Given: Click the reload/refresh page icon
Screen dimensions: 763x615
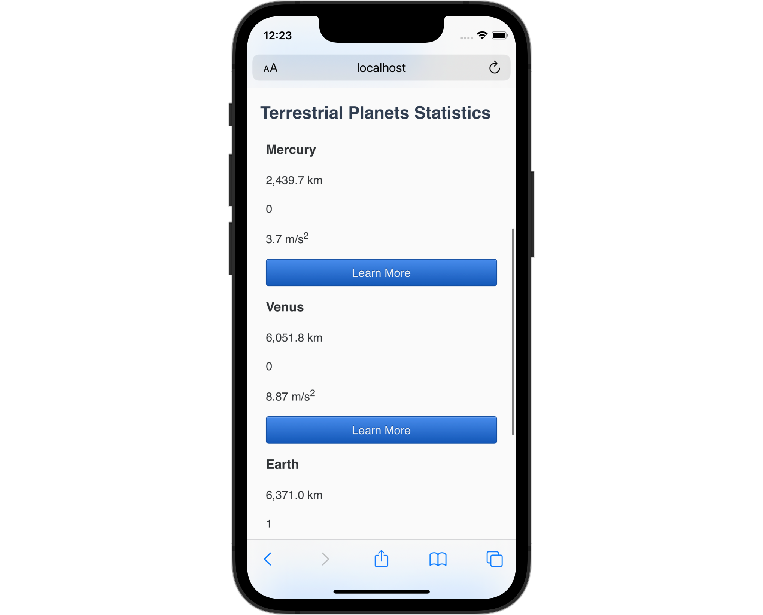Looking at the screenshot, I should click(x=494, y=68).
